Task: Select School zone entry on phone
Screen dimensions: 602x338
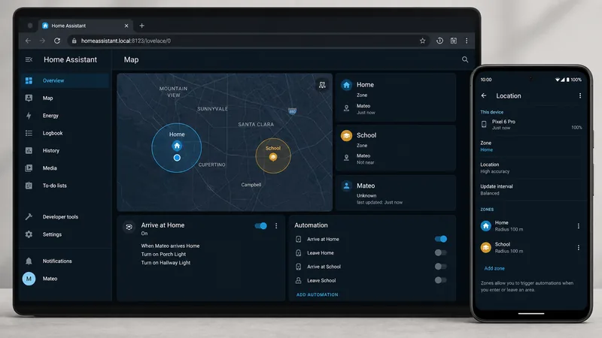Action: [526, 248]
